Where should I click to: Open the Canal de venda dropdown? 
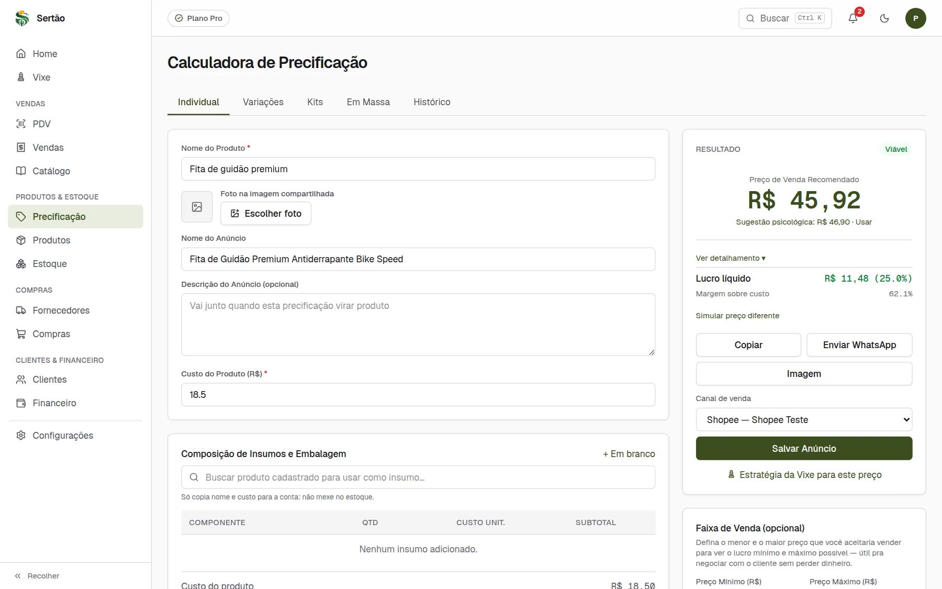coord(804,419)
